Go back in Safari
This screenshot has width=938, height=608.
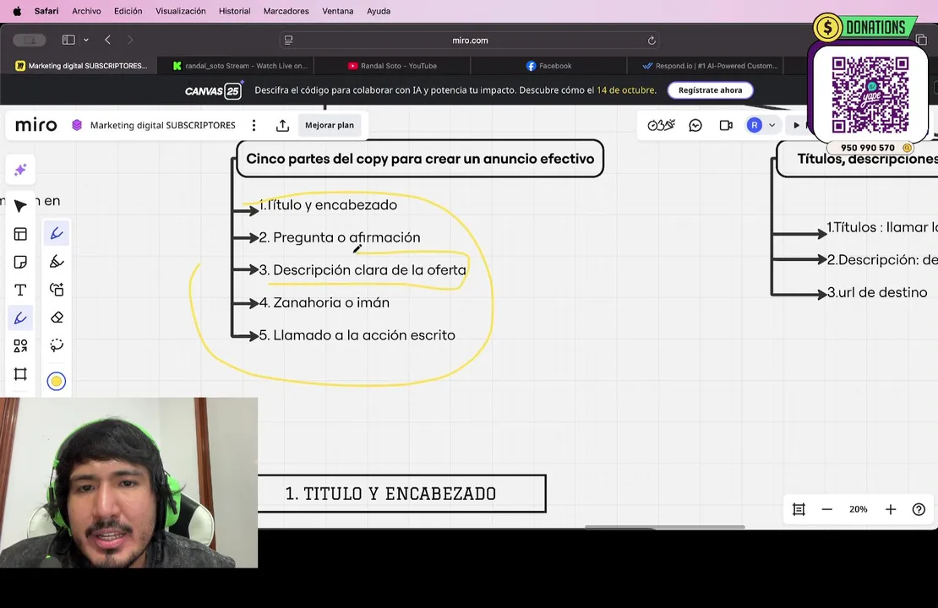click(x=107, y=40)
